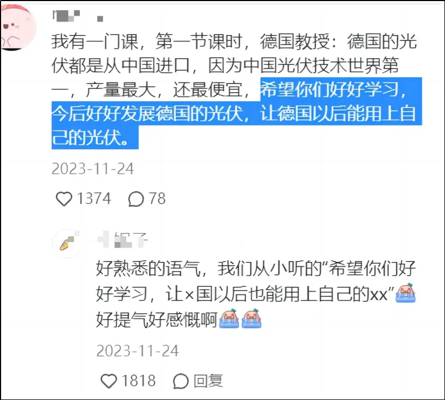
Task: Click the reply text 好熟悉的语气
Action: tap(148, 268)
